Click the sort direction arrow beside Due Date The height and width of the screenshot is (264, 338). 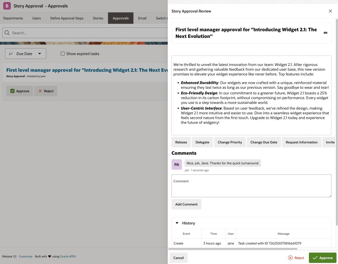(11, 53)
